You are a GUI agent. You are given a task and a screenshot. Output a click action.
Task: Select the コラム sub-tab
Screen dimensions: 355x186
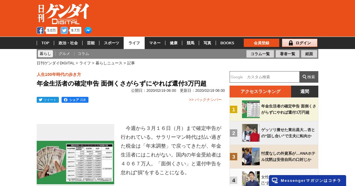tap(83, 54)
